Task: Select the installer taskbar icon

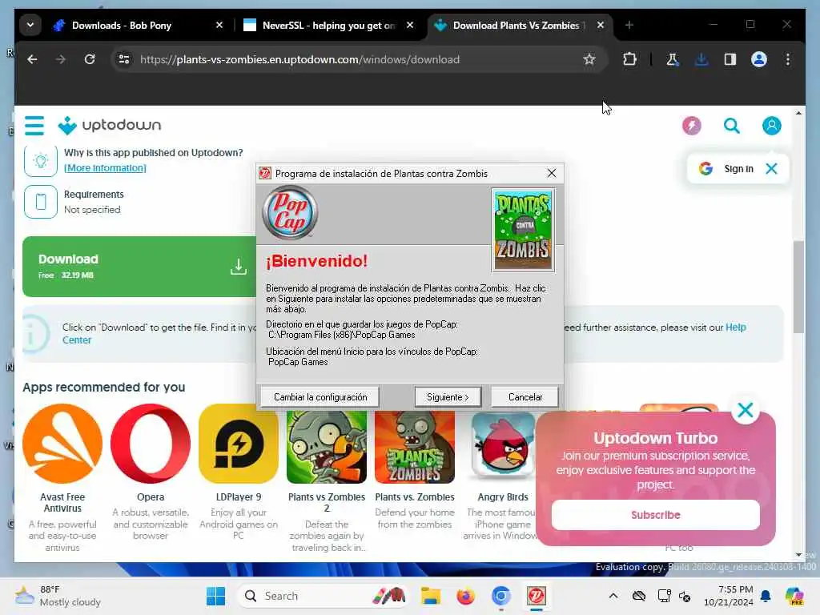Action: (536, 596)
